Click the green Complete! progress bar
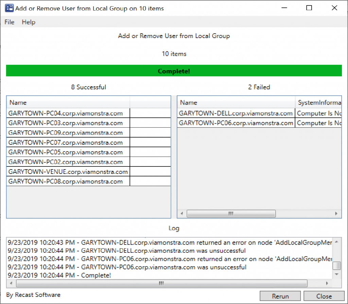The image size is (348, 304). coord(174,71)
